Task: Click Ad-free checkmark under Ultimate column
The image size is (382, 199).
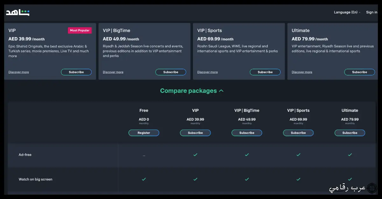Action: (x=350, y=155)
